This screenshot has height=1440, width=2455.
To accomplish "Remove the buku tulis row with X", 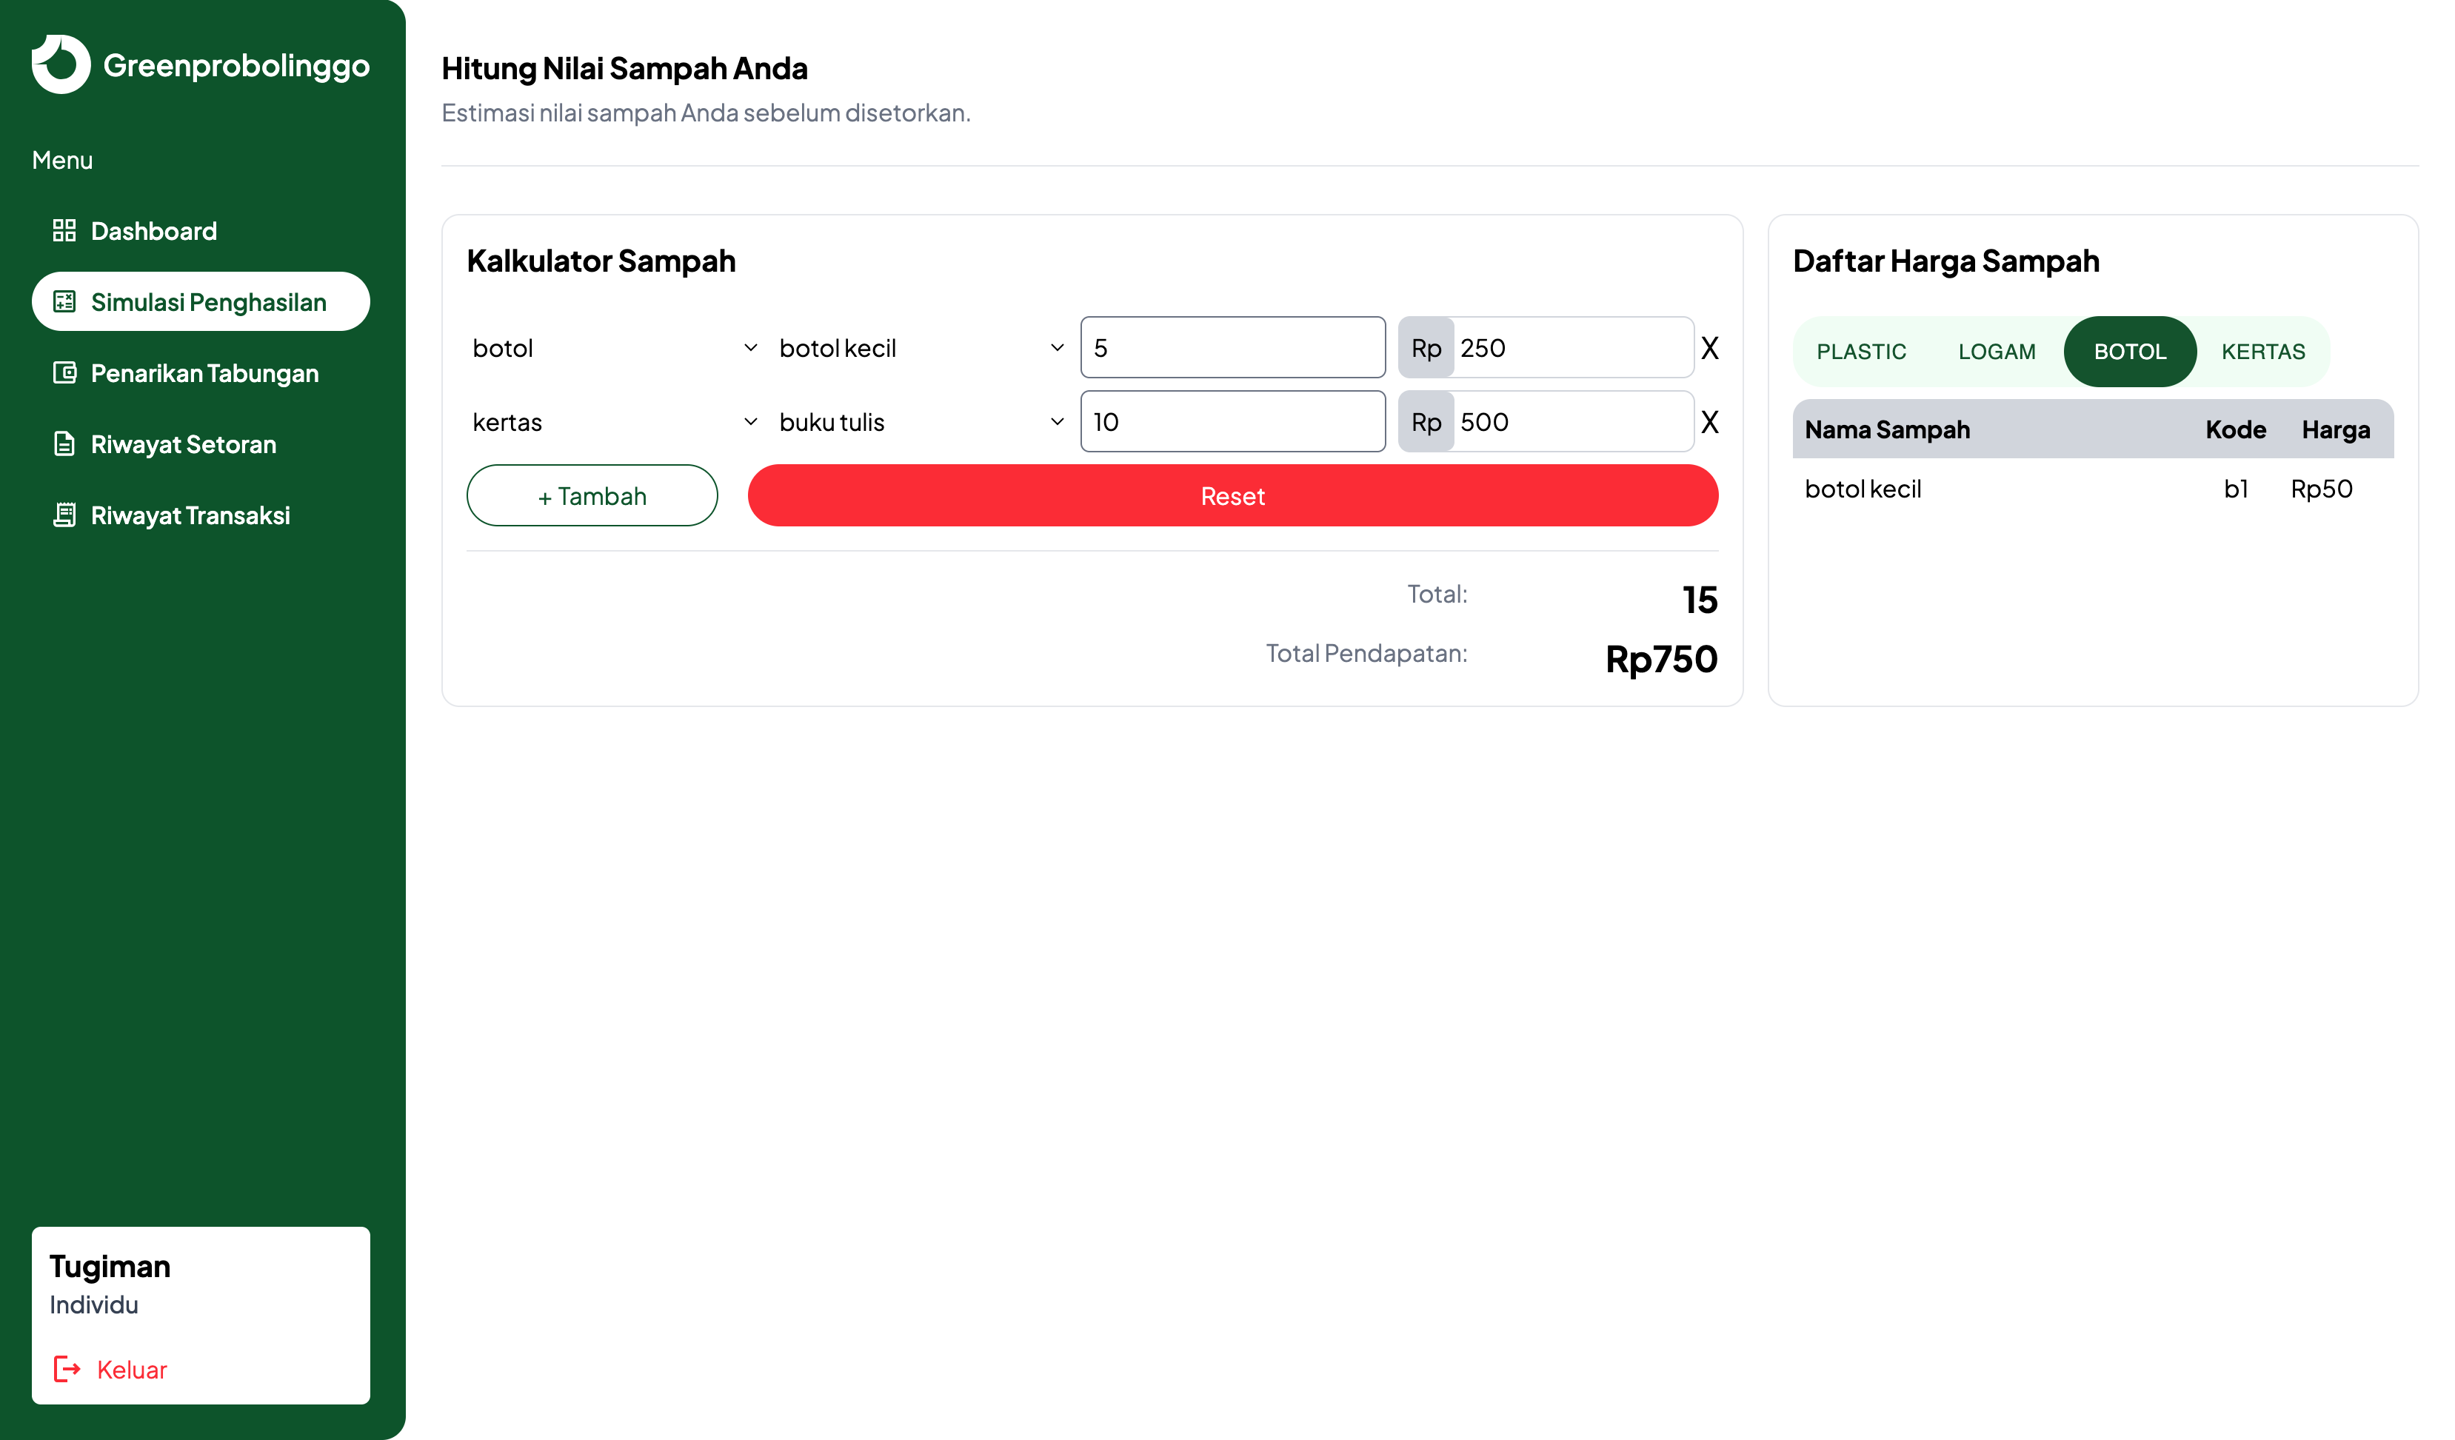I will pos(1709,423).
